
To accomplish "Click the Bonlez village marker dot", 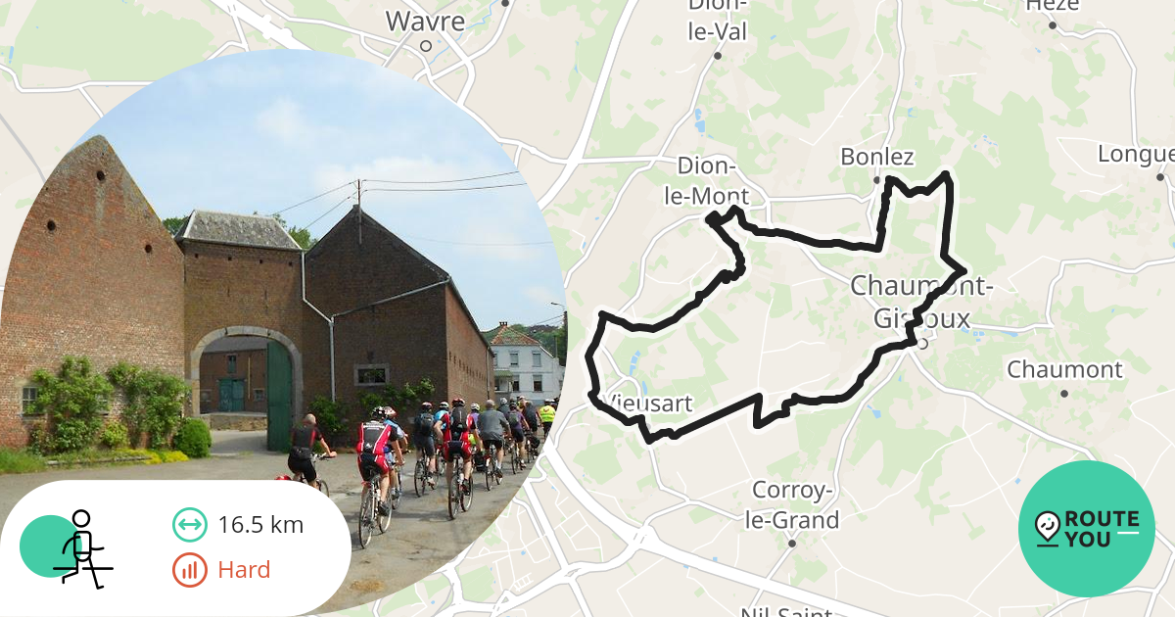I will pyautogui.click(x=877, y=179).
